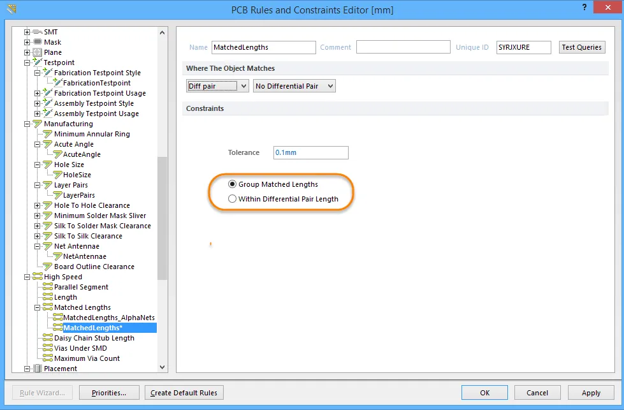Click in the Comment field
The height and width of the screenshot is (410, 624).
(403, 47)
